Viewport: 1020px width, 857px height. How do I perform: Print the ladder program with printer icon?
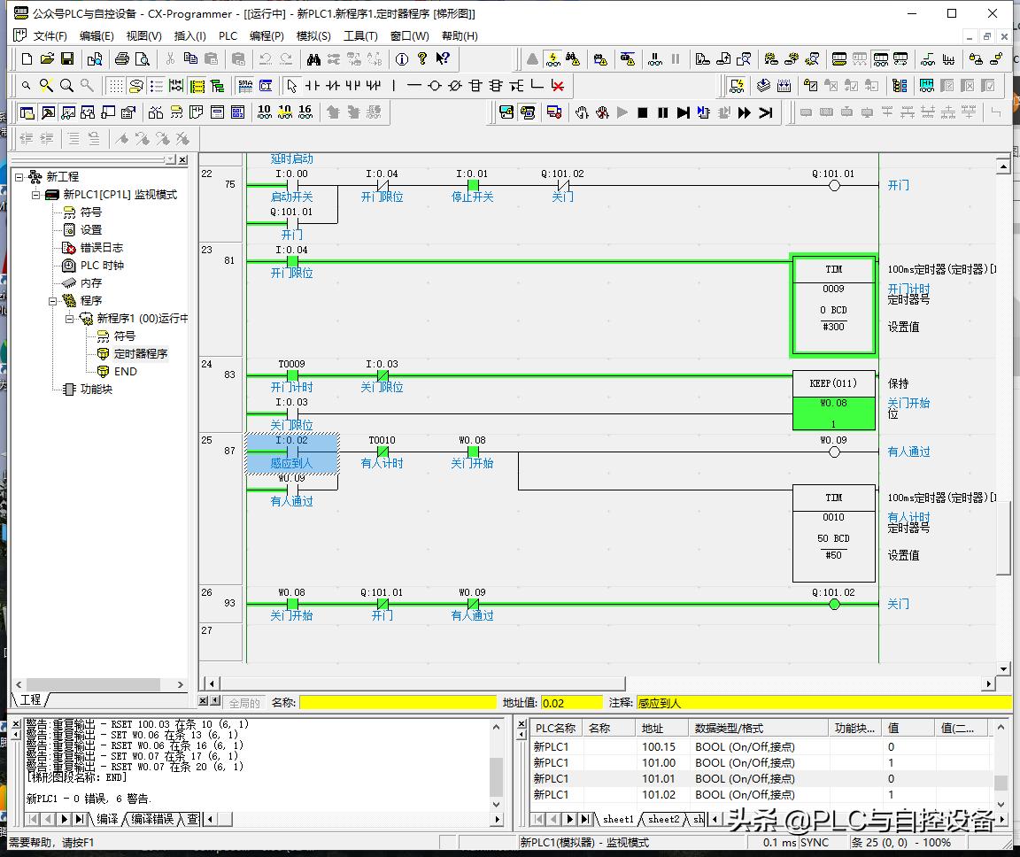tap(121, 59)
